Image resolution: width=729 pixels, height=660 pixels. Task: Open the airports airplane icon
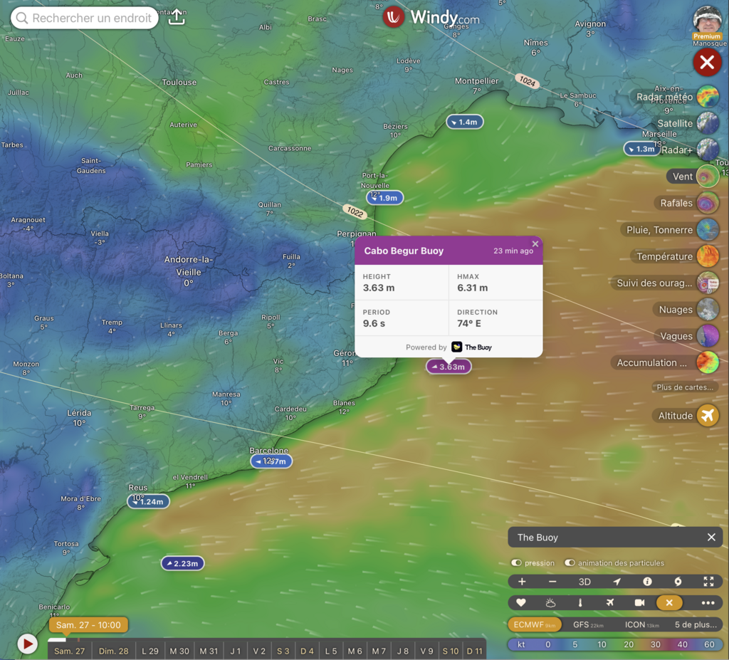coord(610,603)
